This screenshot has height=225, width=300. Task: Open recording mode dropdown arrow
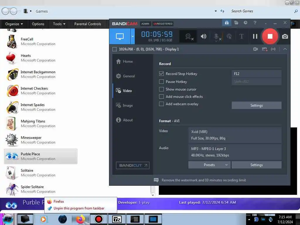tap(133, 36)
